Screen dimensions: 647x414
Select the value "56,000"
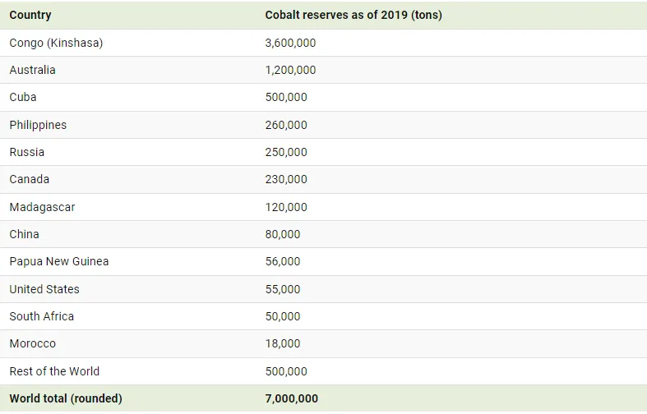pyautogui.click(x=283, y=261)
